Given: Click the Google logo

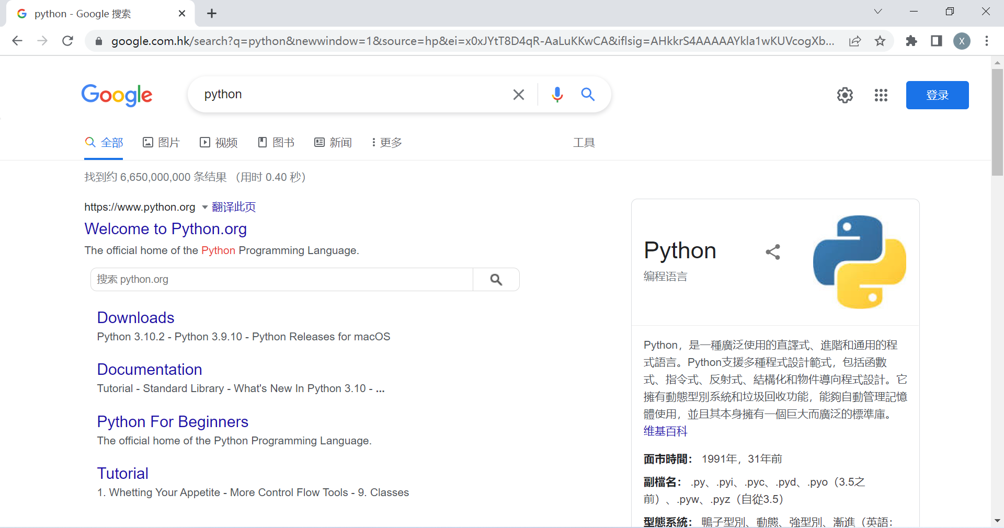Looking at the screenshot, I should (x=117, y=95).
